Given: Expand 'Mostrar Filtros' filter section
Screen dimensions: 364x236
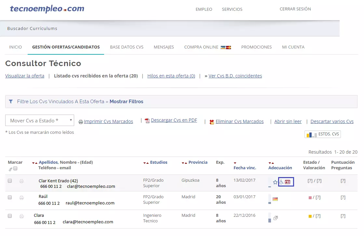Looking at the screenshot, I should [x=126, y=102].
